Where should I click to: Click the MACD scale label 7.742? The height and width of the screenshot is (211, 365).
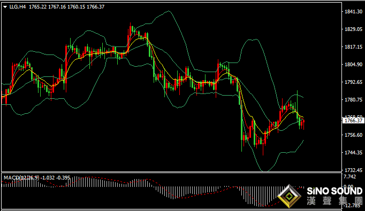click(x=350, y=177)
